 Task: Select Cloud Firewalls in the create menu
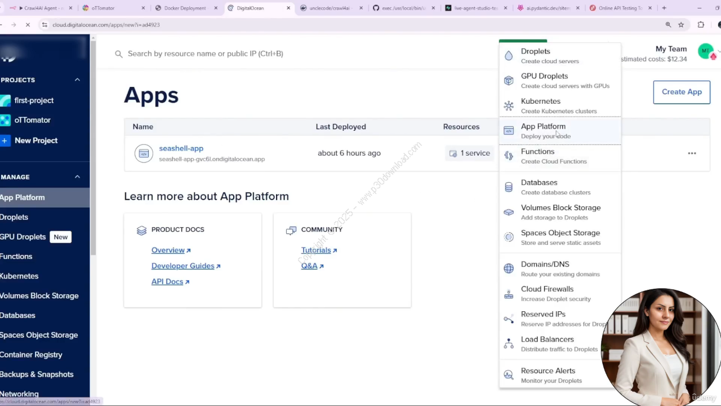pyautogui.click(x=560, y=294)
